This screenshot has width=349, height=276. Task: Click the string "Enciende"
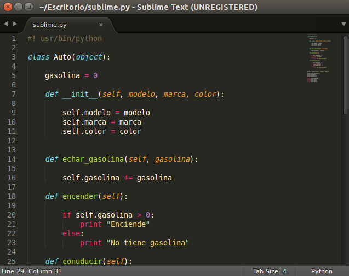pyautogui.click(x=128, y=224)
